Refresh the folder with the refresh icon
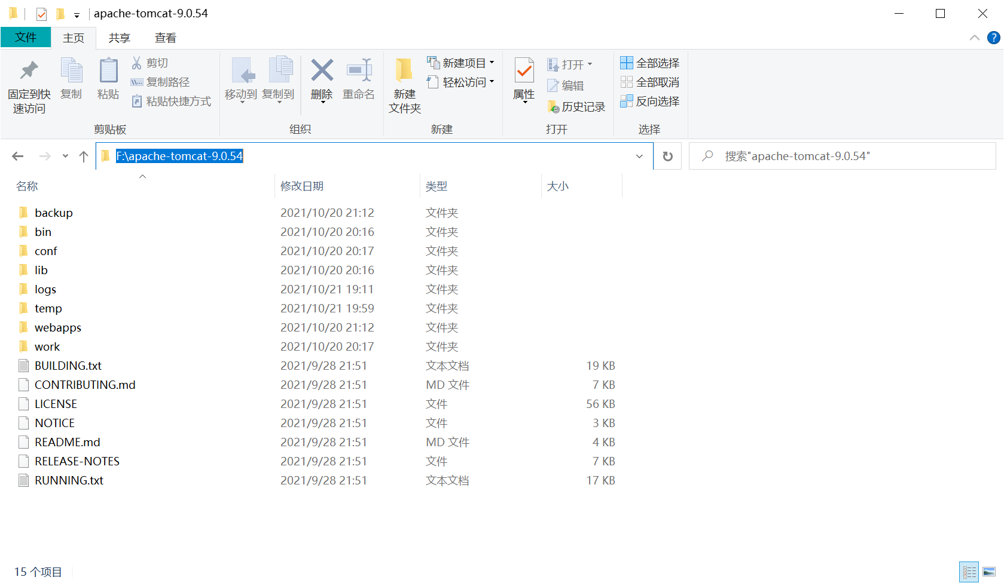The width and height of the screenshot is (1004, 583). [667, 156]
